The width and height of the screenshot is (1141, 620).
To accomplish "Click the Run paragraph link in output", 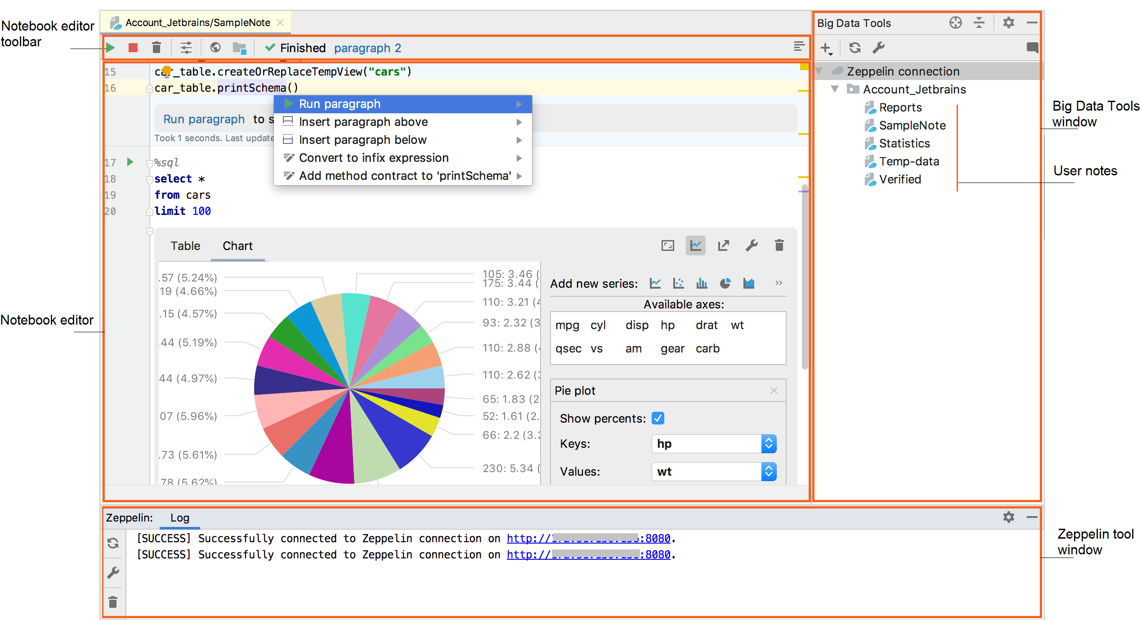I will point(204,119).
